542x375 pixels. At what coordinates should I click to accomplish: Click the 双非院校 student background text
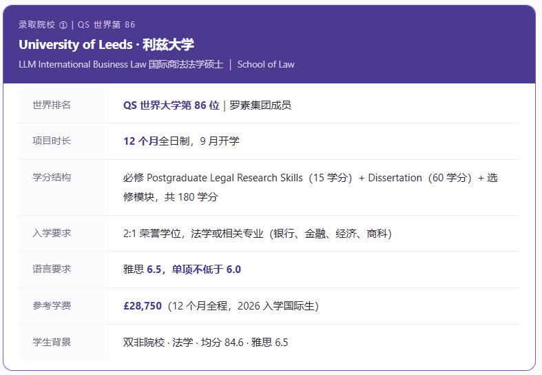tap(144, 343)
